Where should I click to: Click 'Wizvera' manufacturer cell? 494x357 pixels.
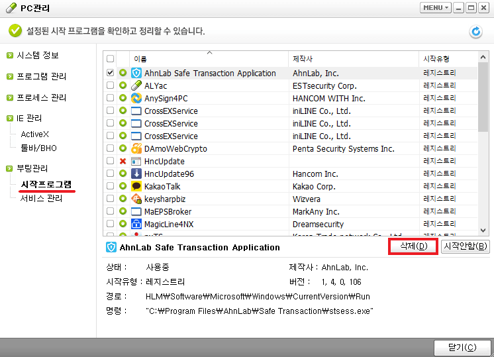pyautogui.click(x=307, y=199)
